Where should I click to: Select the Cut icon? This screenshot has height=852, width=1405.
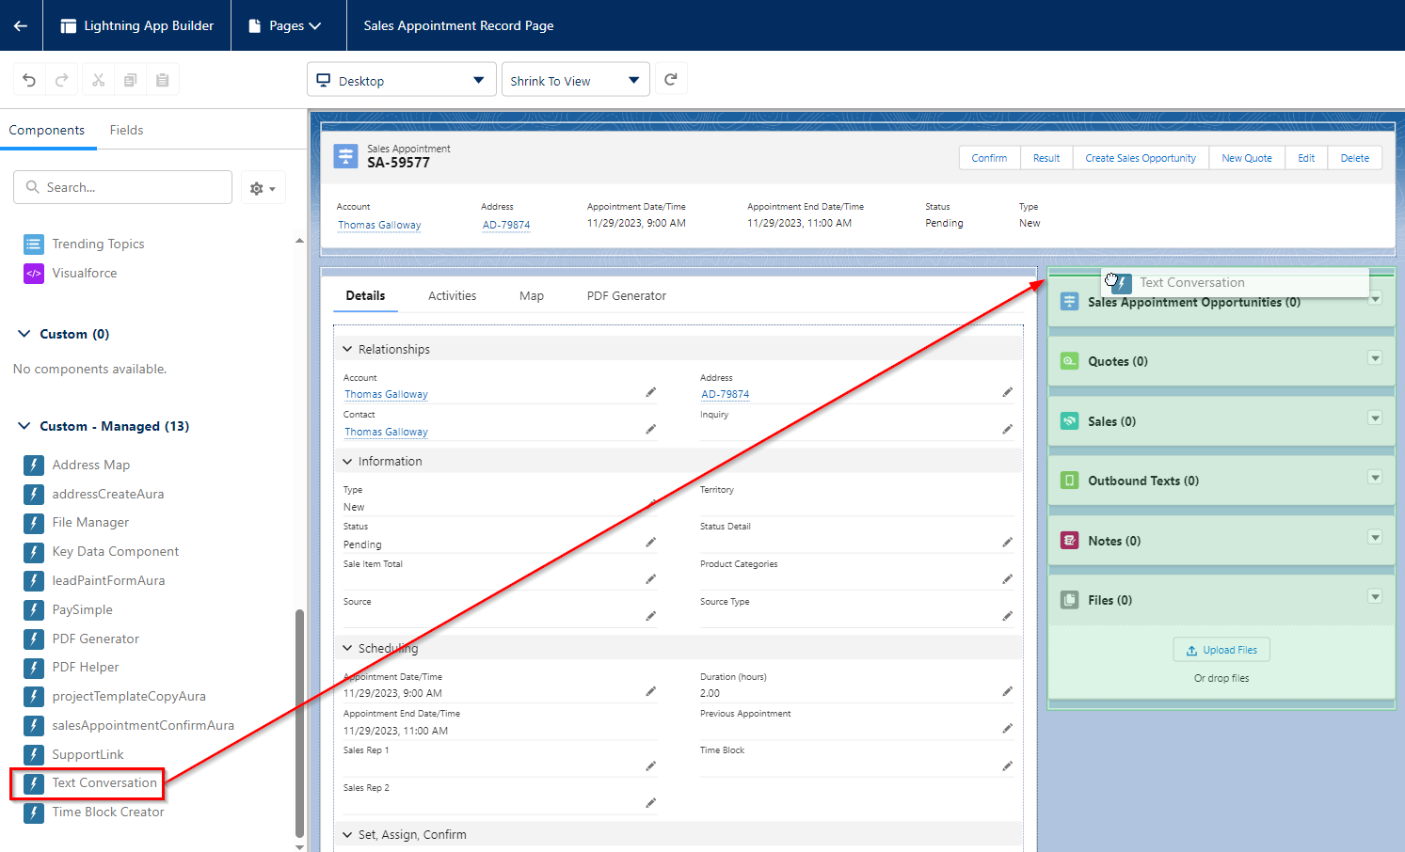coord(98,79)
